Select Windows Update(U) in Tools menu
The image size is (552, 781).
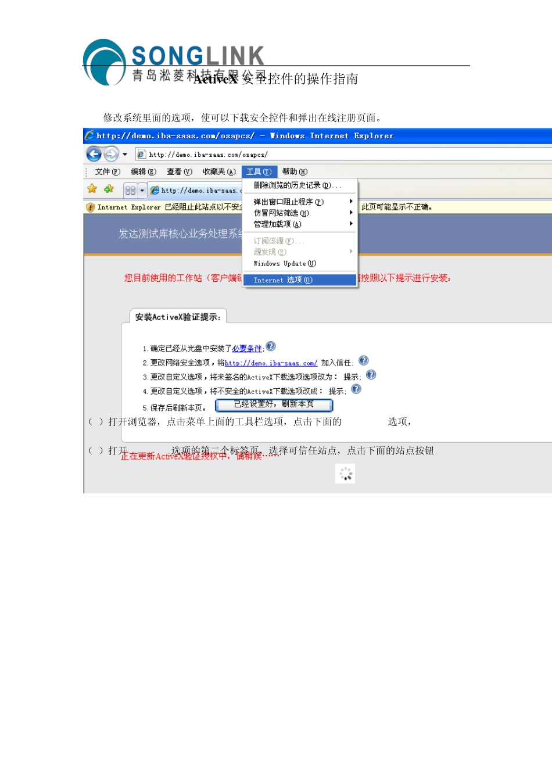point(299,263)
